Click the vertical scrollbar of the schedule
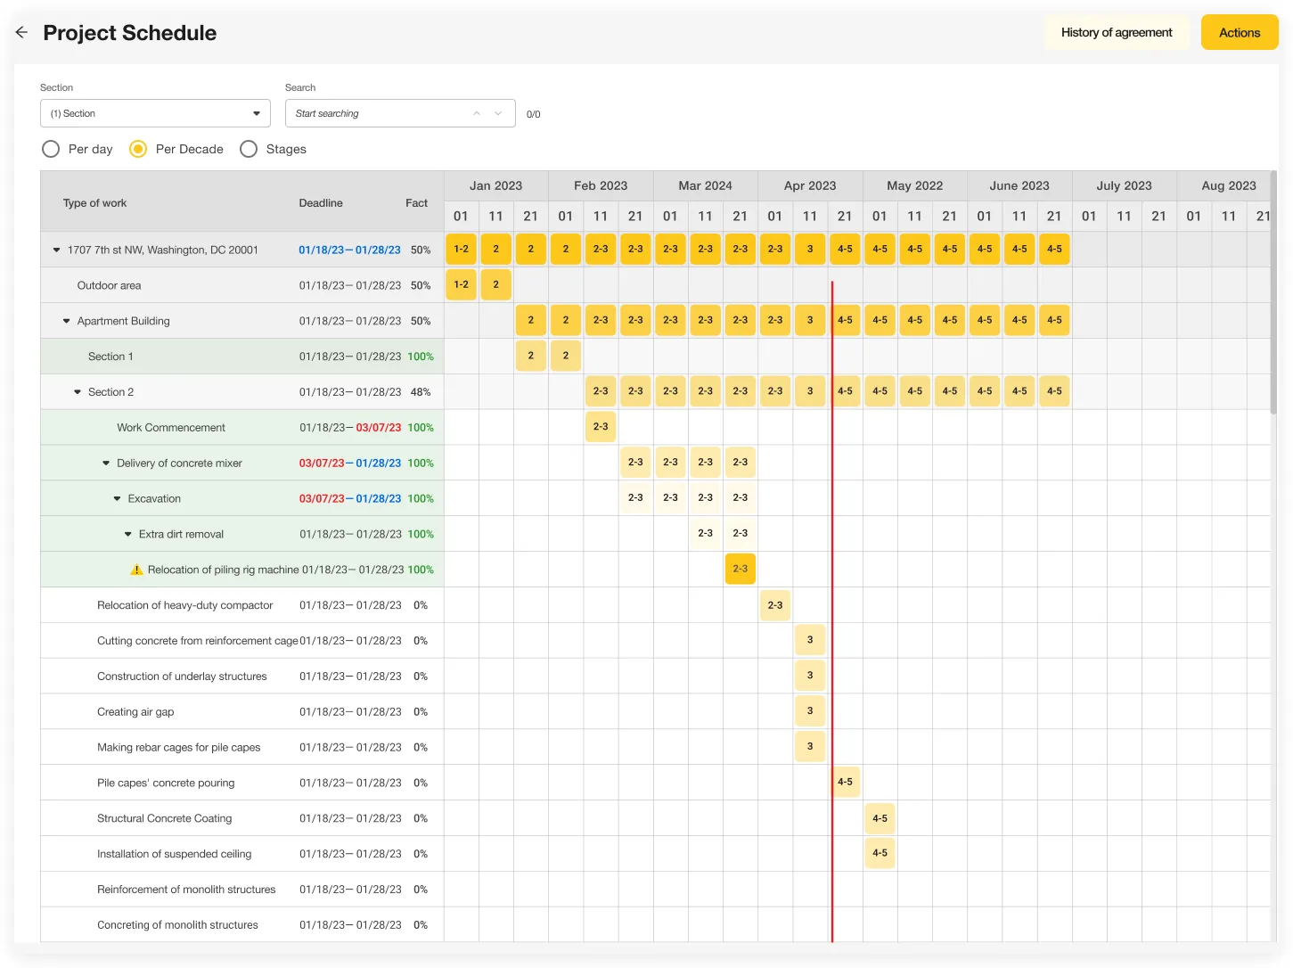 pyautogui.click(x=1273, y=291)
